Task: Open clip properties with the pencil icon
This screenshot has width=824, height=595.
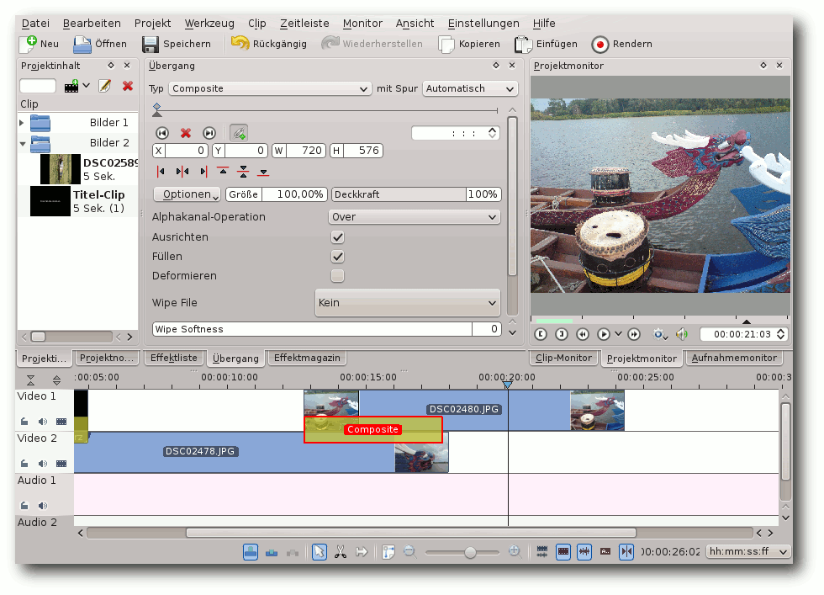Action: pyautogui.click(x=105, y=86)
